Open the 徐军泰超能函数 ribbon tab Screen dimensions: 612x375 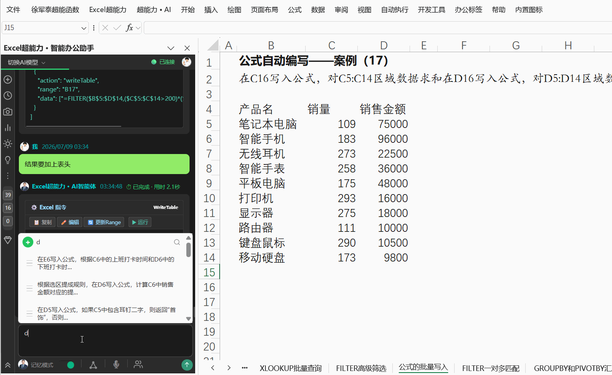click(55, 10)
